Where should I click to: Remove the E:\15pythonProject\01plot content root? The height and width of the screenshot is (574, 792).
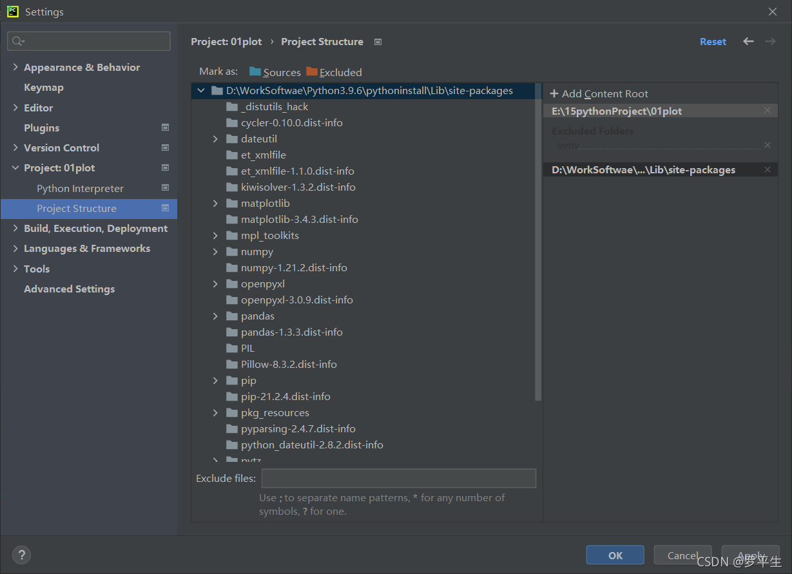767,111
